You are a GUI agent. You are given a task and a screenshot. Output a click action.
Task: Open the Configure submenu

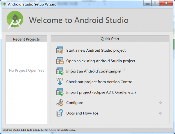click(x=75, y=103)
